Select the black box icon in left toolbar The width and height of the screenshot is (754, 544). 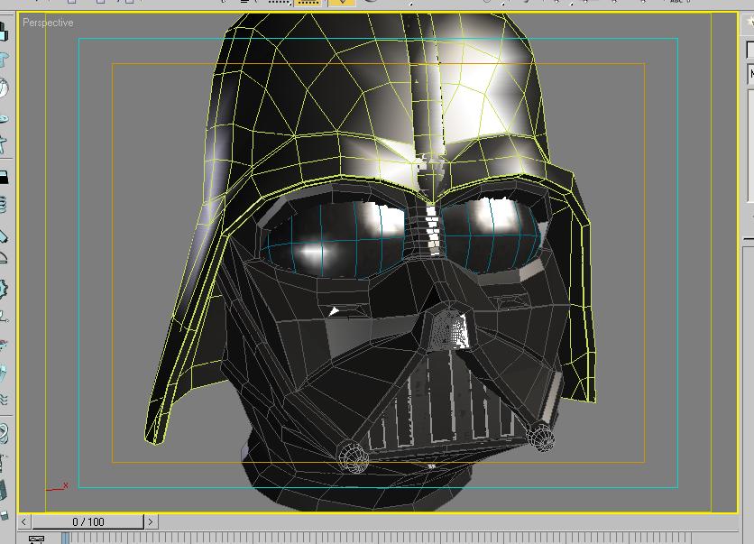(4, 177)
